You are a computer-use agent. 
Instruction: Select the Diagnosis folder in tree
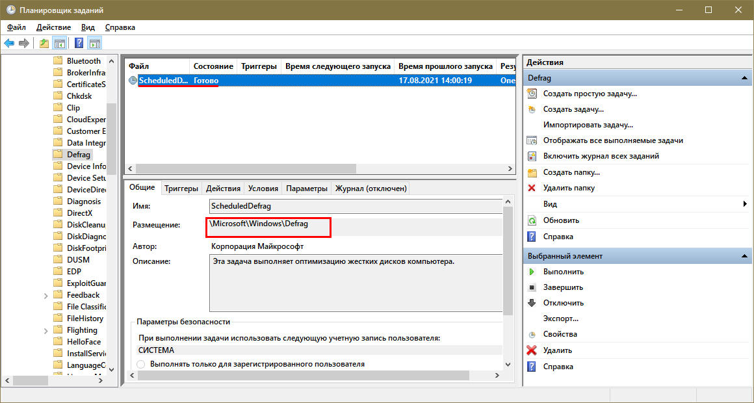tap(83, 201)
